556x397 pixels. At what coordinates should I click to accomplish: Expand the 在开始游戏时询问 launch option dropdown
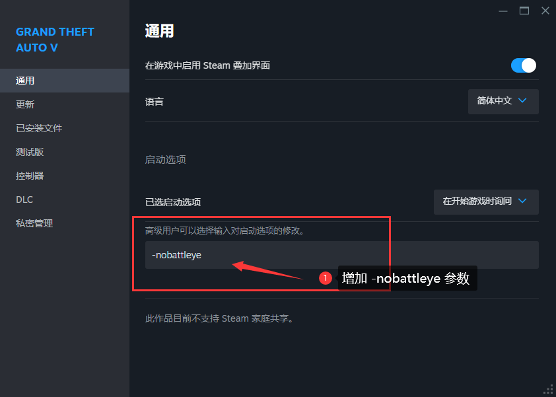point(486,202)
